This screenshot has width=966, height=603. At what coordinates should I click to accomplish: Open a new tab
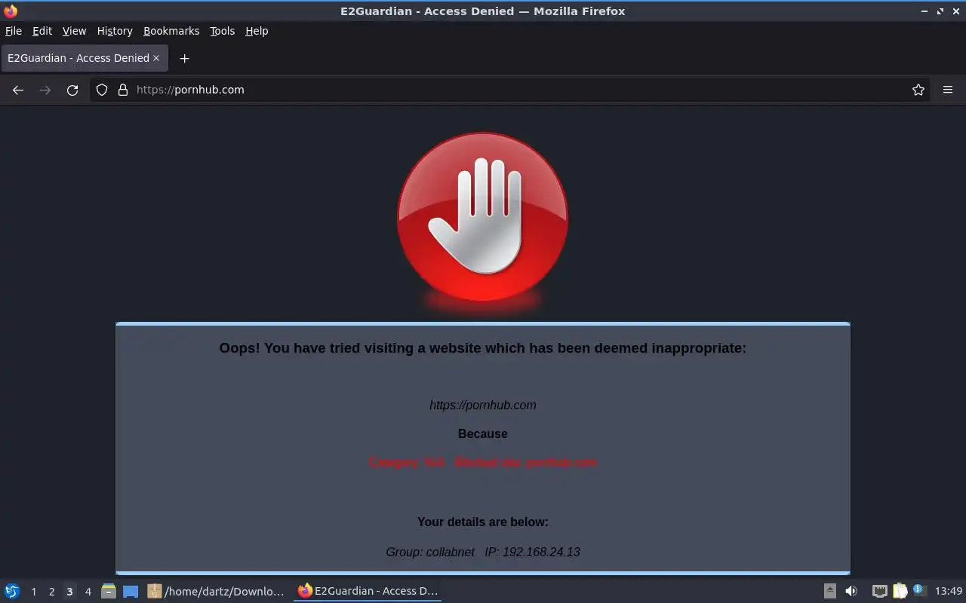(184, 58)
